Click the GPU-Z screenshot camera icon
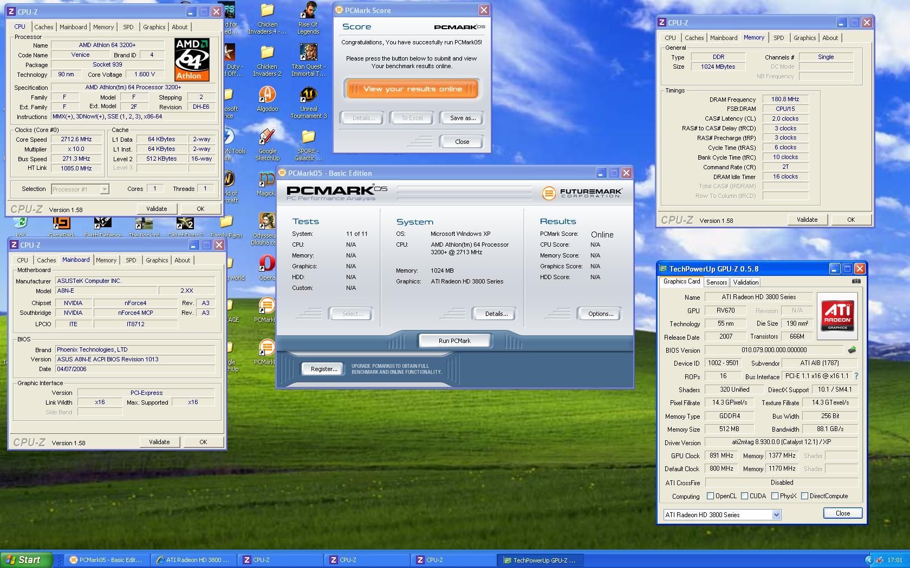Screen dimensions: 910x568 coord(856,281)
